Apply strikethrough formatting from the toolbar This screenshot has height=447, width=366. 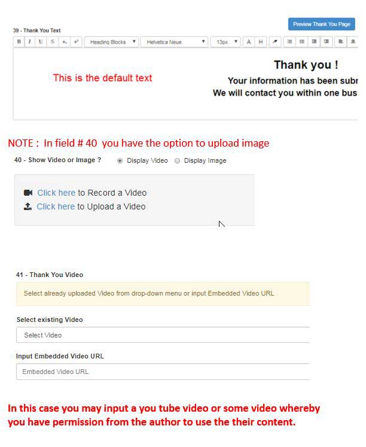[53, 42]
